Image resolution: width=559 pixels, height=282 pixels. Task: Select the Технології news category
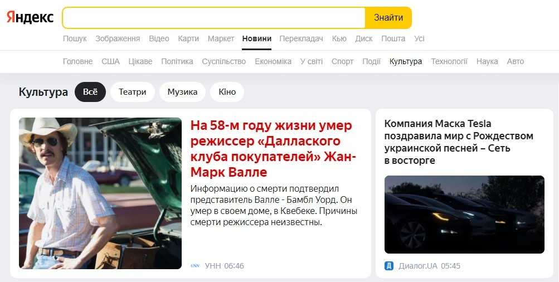pos(449,61)
